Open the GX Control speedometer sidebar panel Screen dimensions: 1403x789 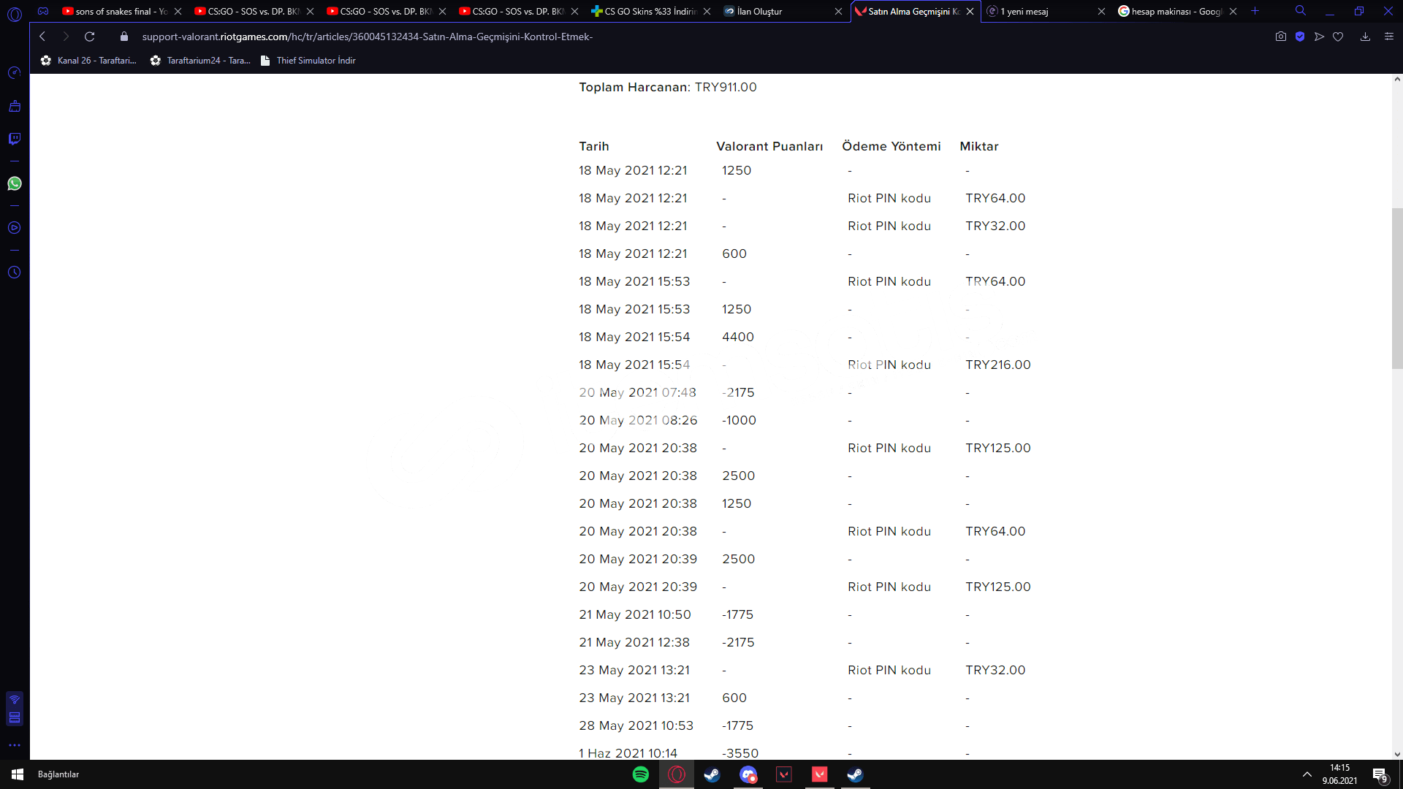pyautogui.click(x=15, y=72)
